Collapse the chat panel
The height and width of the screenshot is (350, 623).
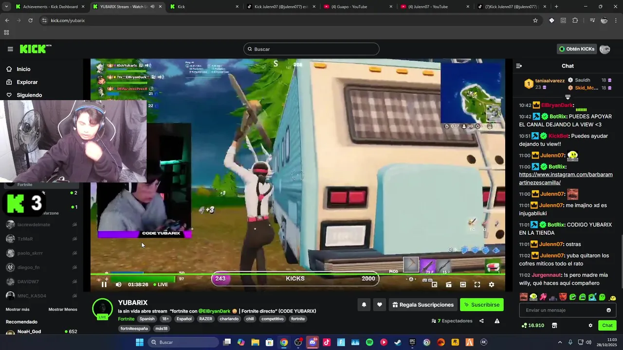coord(519,66)
